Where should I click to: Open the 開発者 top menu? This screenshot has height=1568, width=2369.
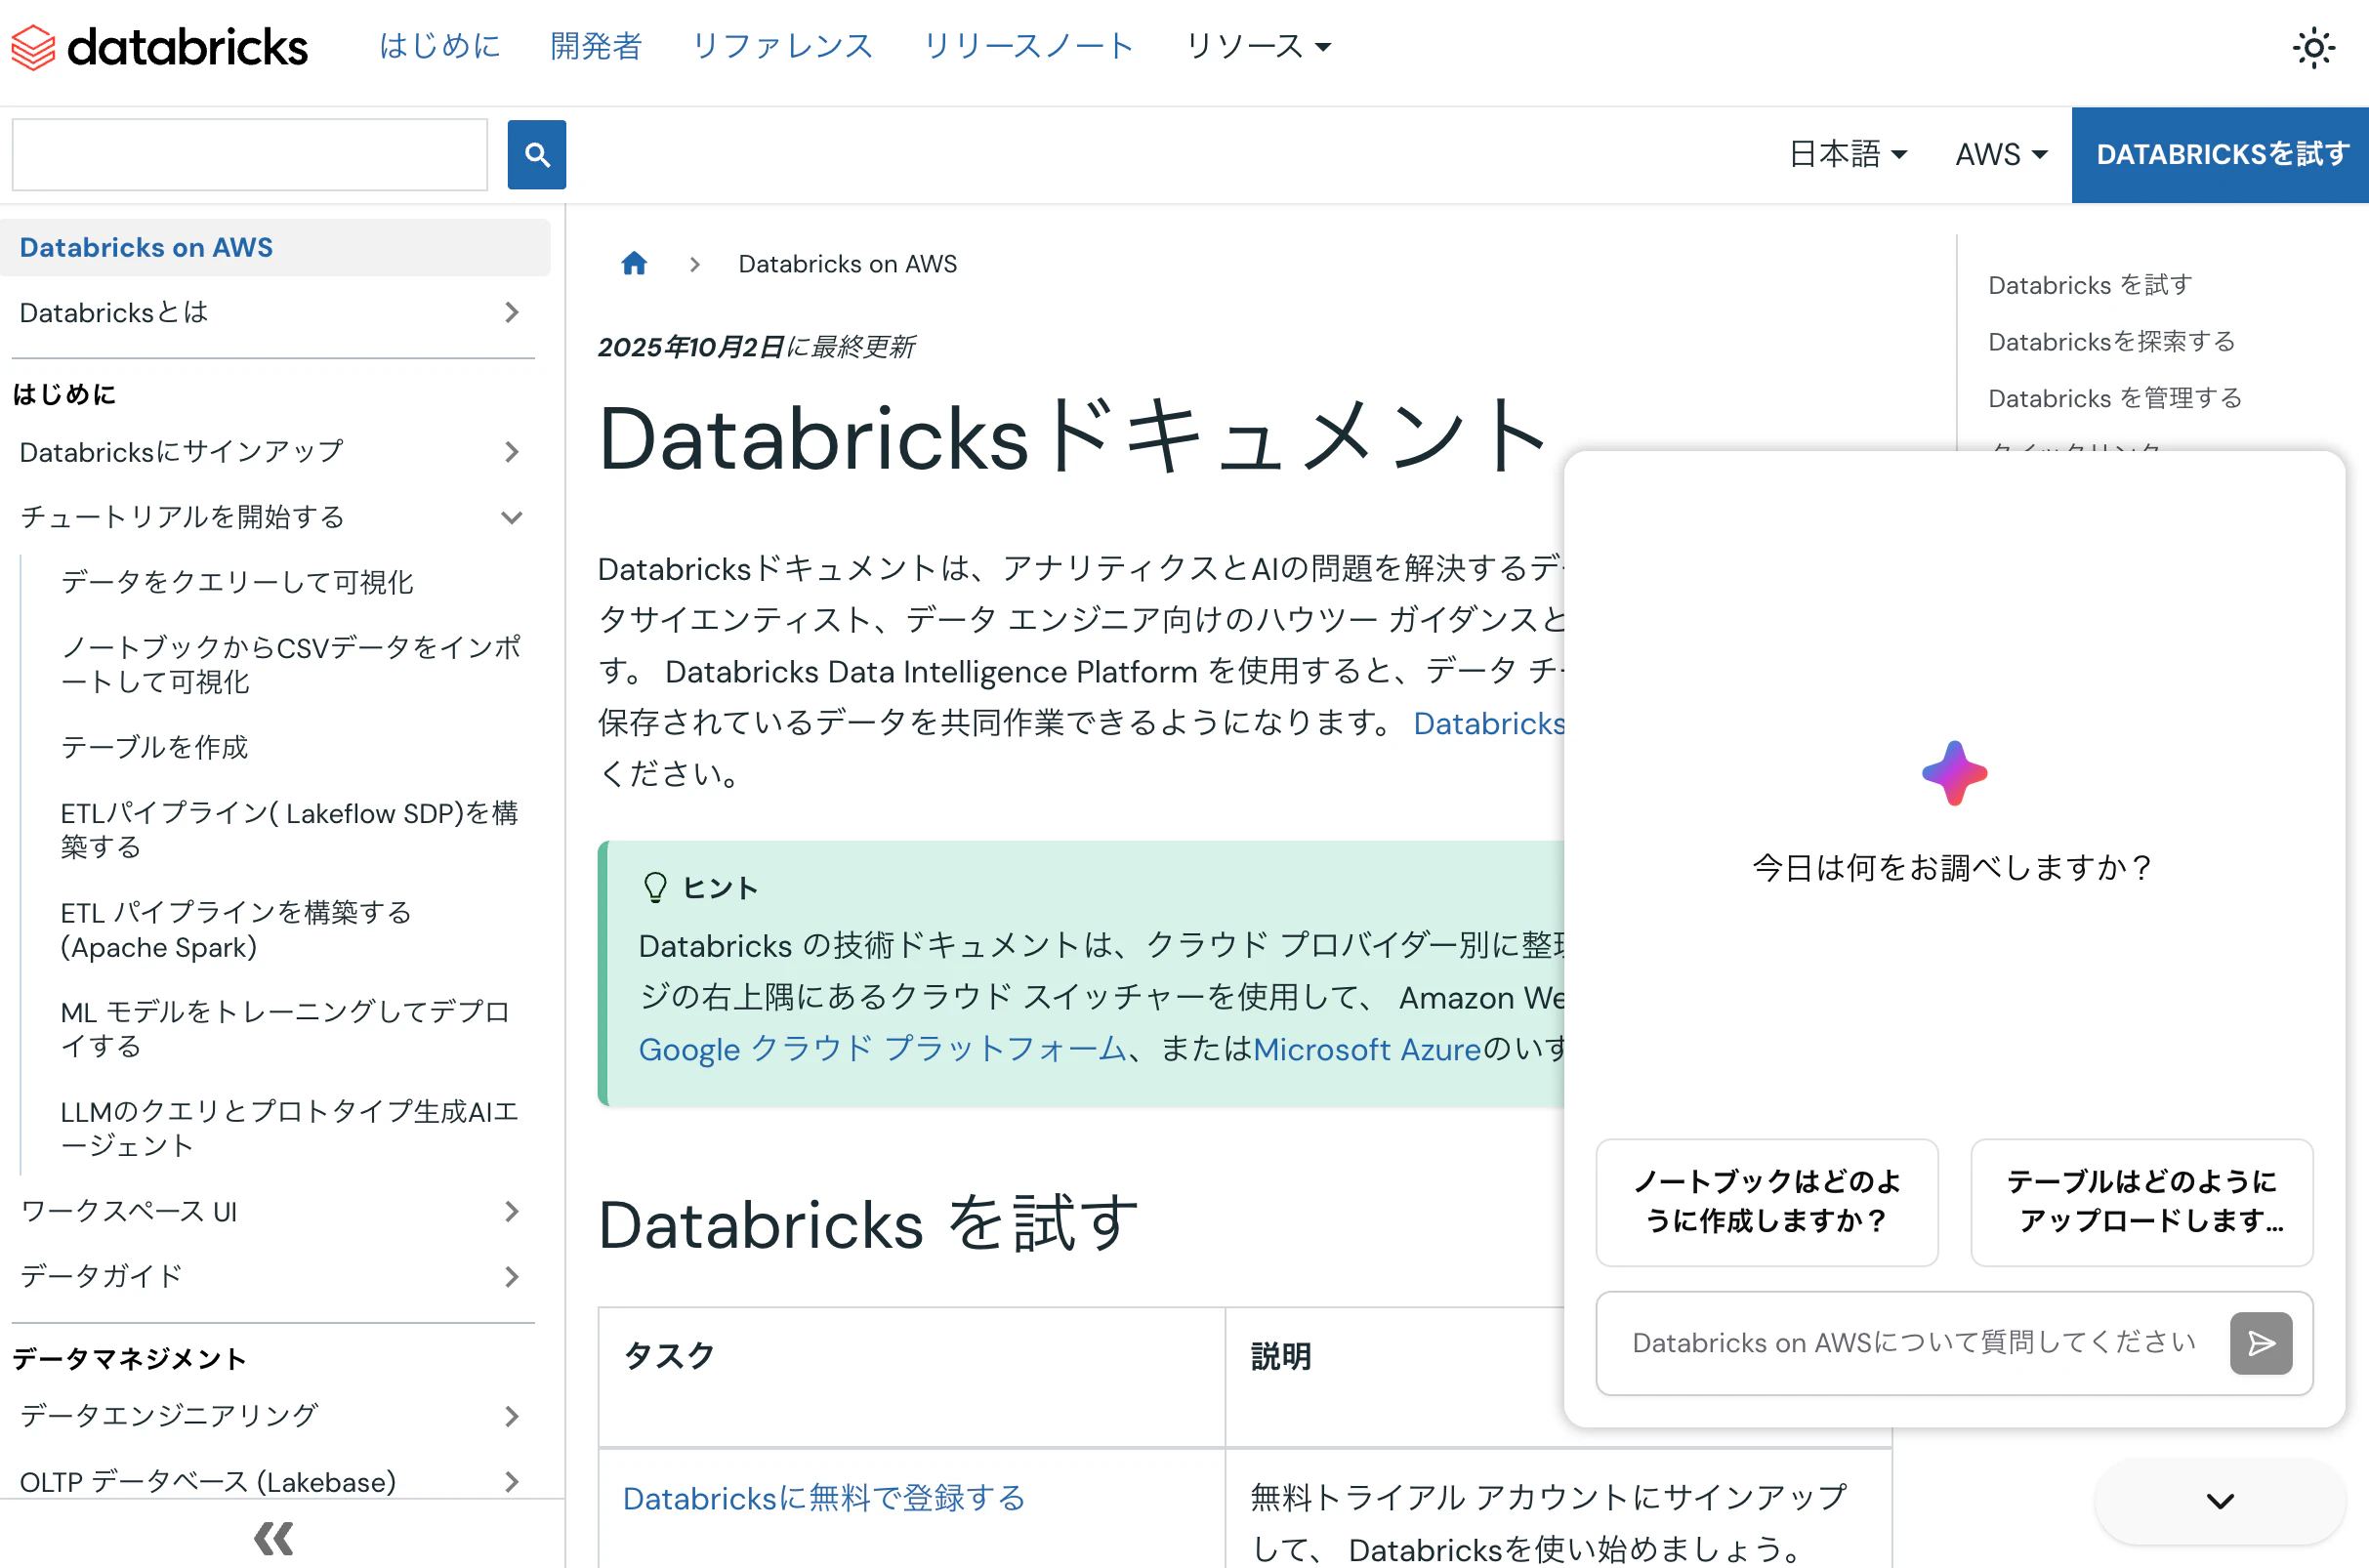596,46
